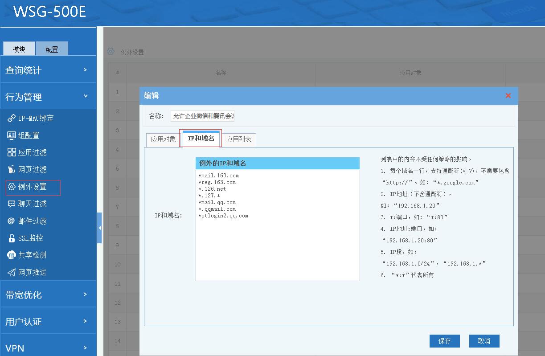545x356 pixels.
Task: Open 网页推送 paper plane icon
Action: coord(12,272)
